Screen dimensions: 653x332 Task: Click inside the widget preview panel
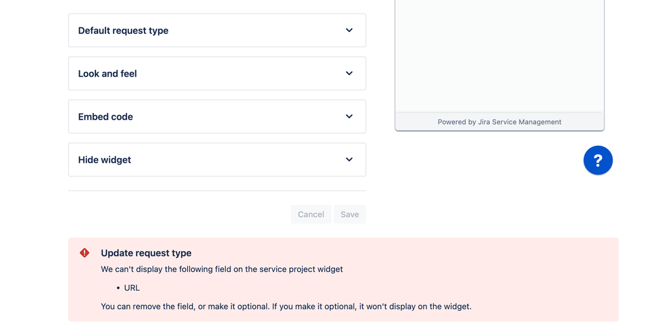pyautogui.click(x=499, y=56)
